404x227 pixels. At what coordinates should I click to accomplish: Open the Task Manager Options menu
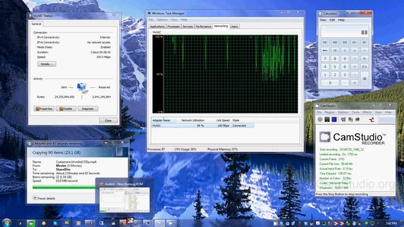[x=162, y=20]
